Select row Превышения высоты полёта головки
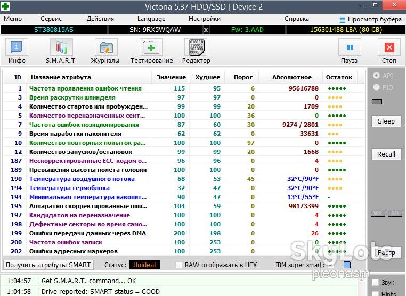This screenshot has height=296, width=406. 183,170
